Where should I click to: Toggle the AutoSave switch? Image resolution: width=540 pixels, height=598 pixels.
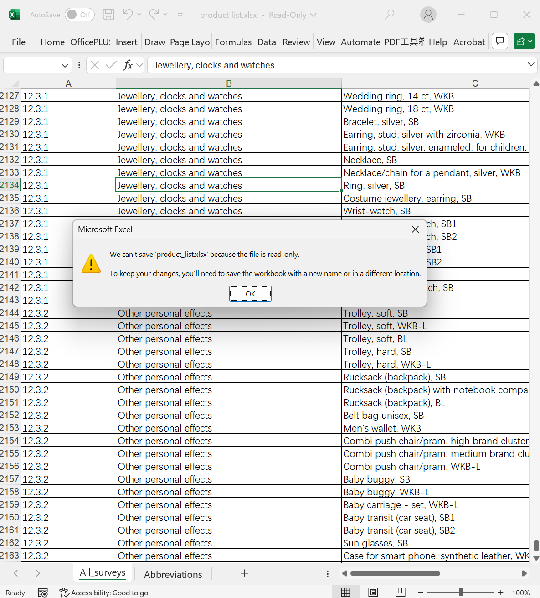(79, 15)
